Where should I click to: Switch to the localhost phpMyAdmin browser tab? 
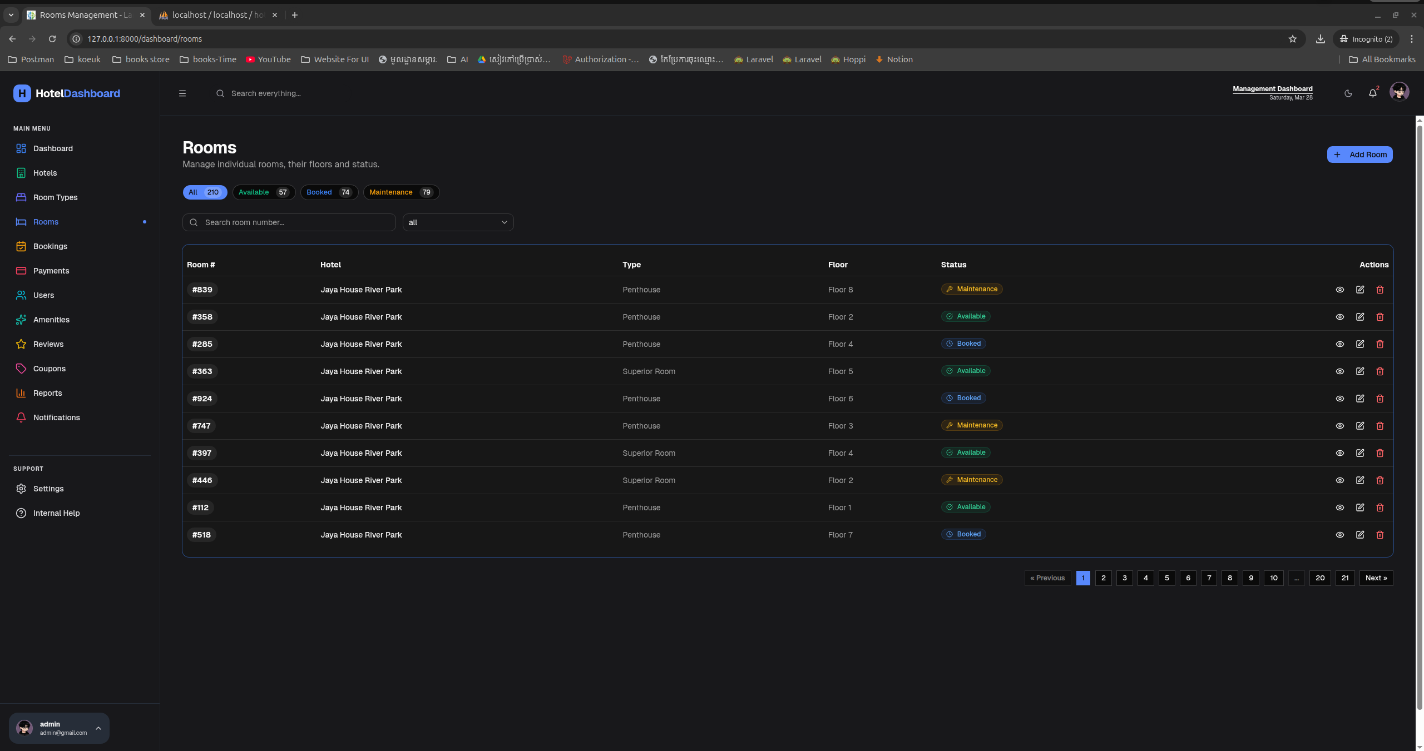pyautogui.click(x=218, y=15)
